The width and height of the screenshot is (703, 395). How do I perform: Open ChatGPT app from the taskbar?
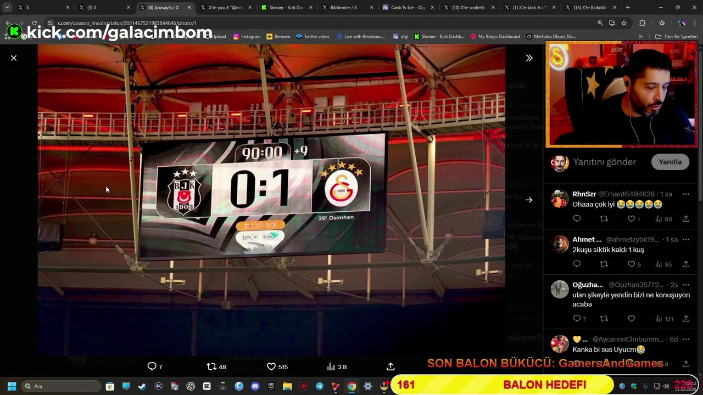(x=191, y=386)
